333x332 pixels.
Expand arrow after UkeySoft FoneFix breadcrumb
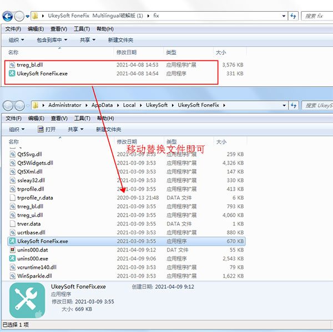[224, 105]
